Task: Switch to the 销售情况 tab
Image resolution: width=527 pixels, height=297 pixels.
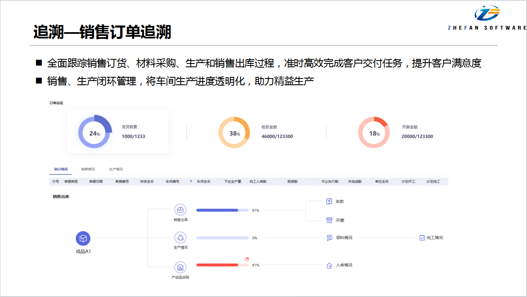Action: point(88,169)
